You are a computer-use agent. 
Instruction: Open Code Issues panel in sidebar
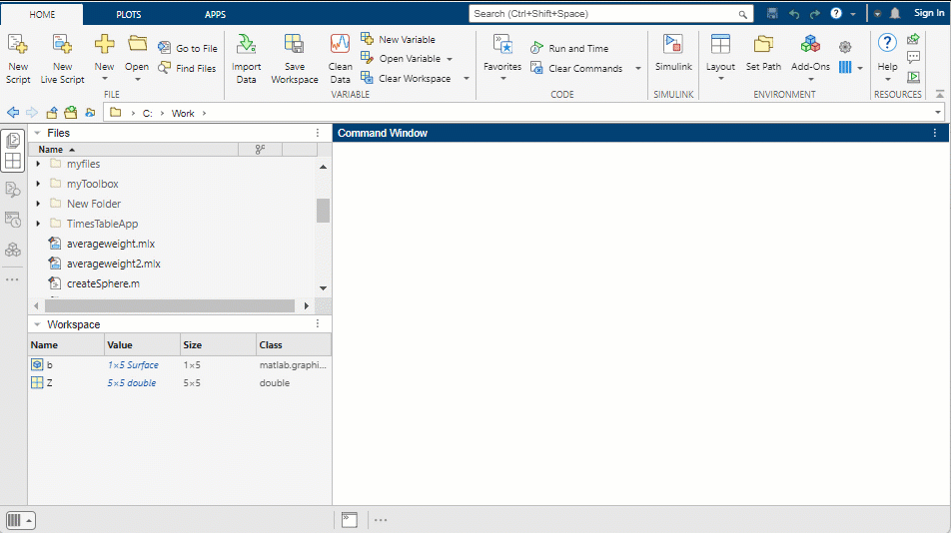(x=13, y=189)
